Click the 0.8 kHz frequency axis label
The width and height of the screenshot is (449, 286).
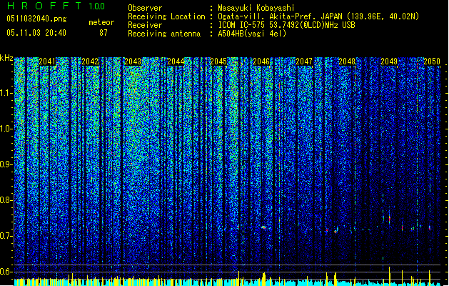[x=6, y=200]
